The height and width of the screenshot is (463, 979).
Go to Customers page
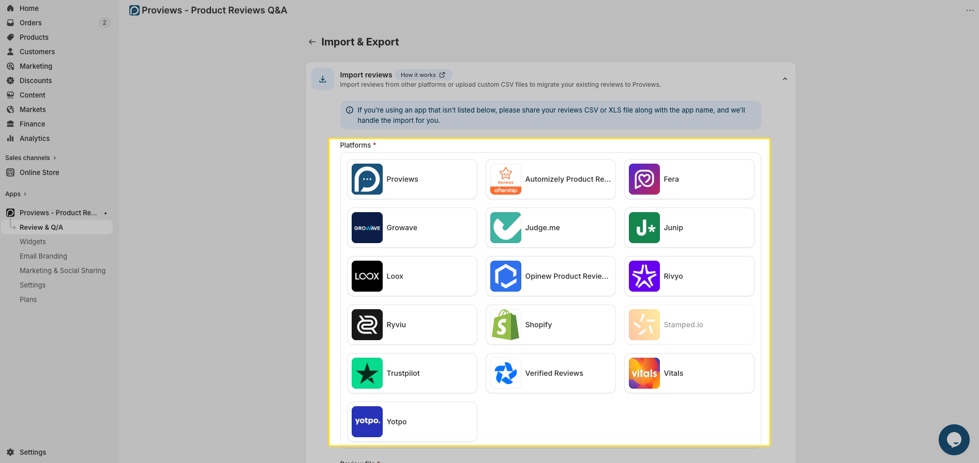point(37,52)
